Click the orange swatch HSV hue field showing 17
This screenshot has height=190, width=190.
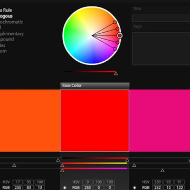tap(17, 182)
